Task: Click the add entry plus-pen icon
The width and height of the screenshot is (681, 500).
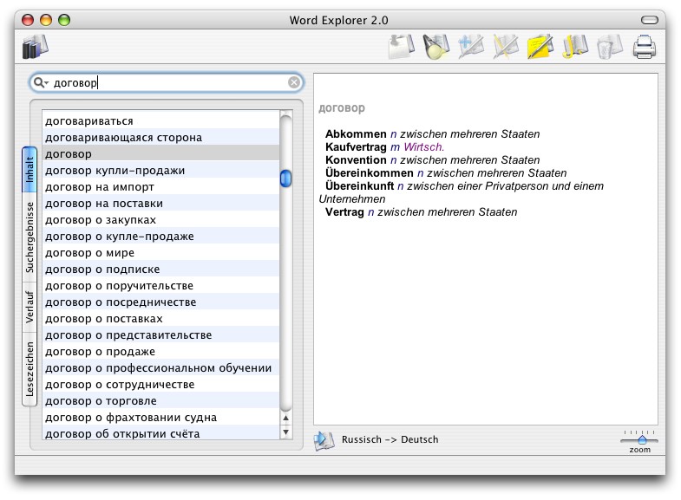Action: coord(471,47)
